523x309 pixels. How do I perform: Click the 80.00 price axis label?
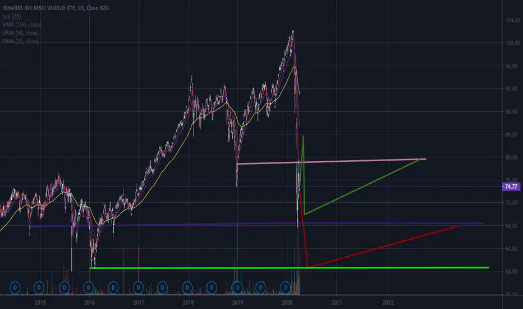pyautogui.click(x=512, y=157)
